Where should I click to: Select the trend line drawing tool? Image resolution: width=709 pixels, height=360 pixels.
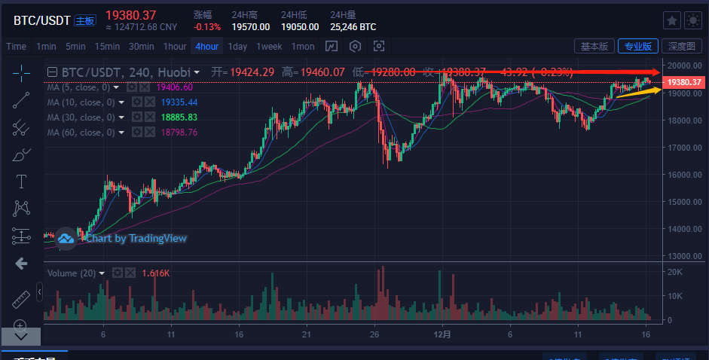click(x=21, y=100)
